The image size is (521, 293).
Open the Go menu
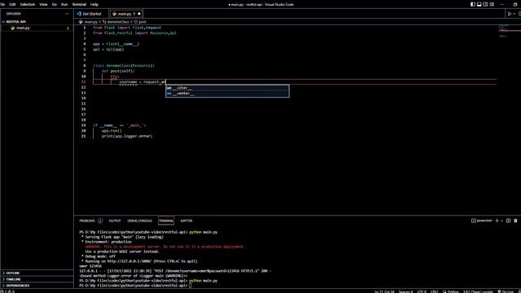click(x=55, y=4)
